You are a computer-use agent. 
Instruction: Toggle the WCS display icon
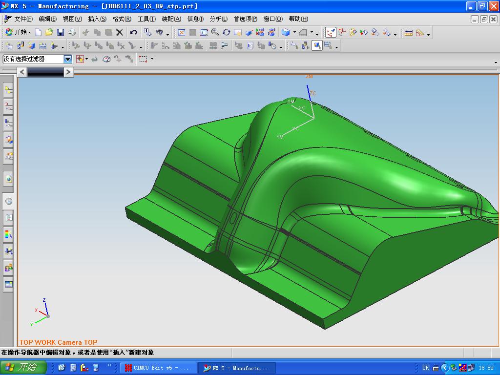(331, 33)
